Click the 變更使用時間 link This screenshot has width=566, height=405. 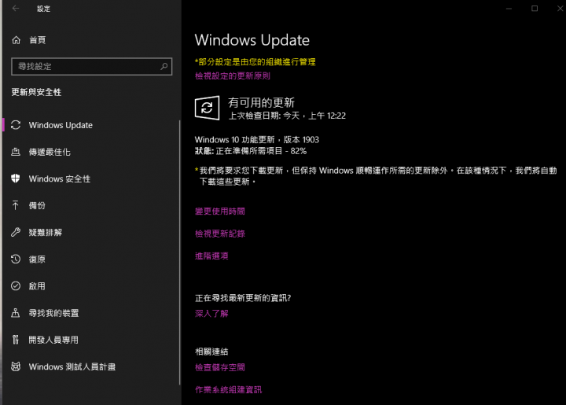(x=220, y=212)
